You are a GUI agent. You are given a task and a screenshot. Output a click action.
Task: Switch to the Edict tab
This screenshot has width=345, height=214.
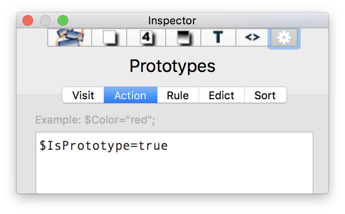pos(222,95)
